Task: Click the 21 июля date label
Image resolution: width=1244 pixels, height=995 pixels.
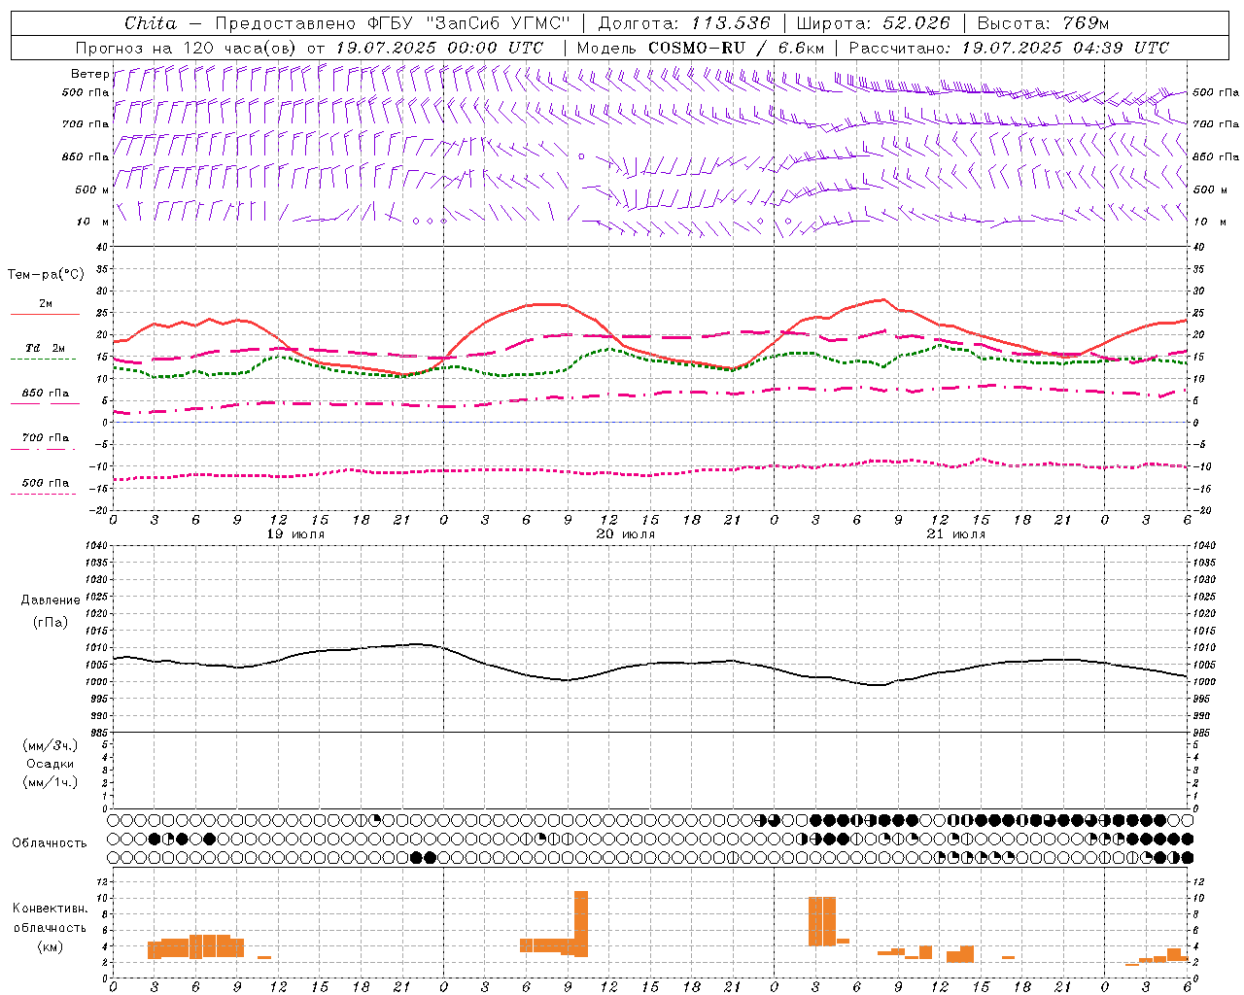Action: point(956,534)
